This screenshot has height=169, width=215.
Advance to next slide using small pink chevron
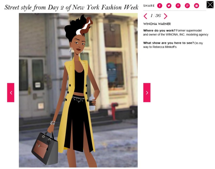pos(166,16)
